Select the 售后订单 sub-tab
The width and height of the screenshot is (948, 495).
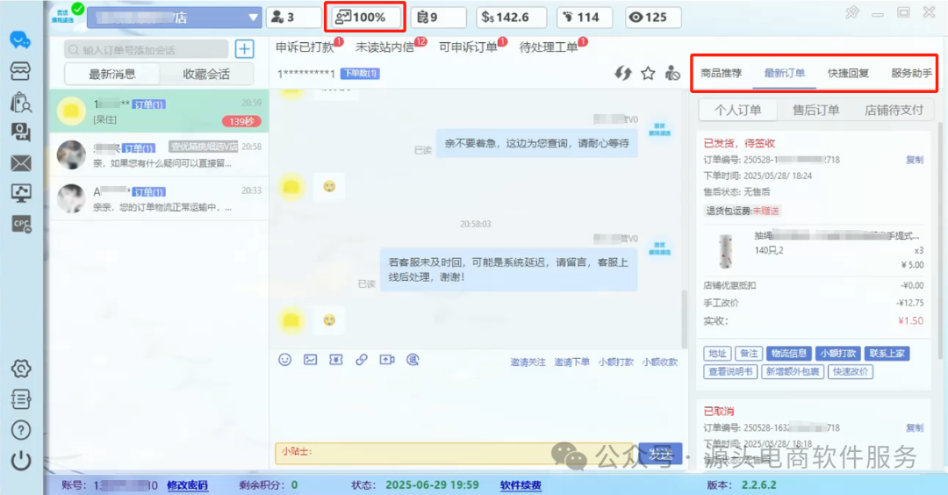(x=815, y=110)
